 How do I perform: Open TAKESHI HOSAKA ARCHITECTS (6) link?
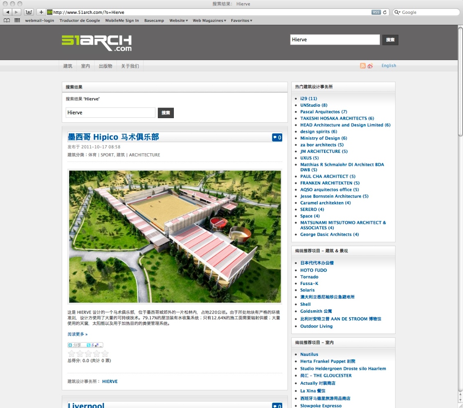337,119
